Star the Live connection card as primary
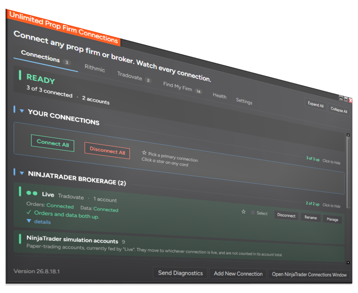 243,212
